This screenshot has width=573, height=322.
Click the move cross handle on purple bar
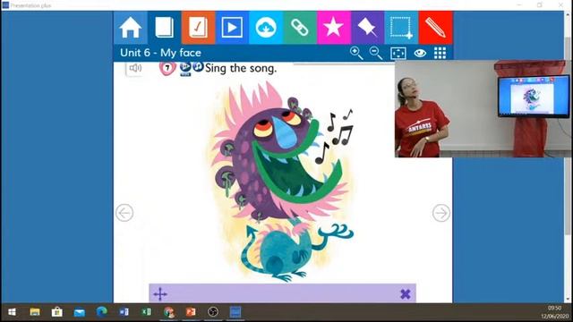point(160,294)
